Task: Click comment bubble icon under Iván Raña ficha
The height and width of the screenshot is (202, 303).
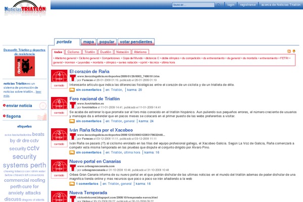Action: pos(72,153)
